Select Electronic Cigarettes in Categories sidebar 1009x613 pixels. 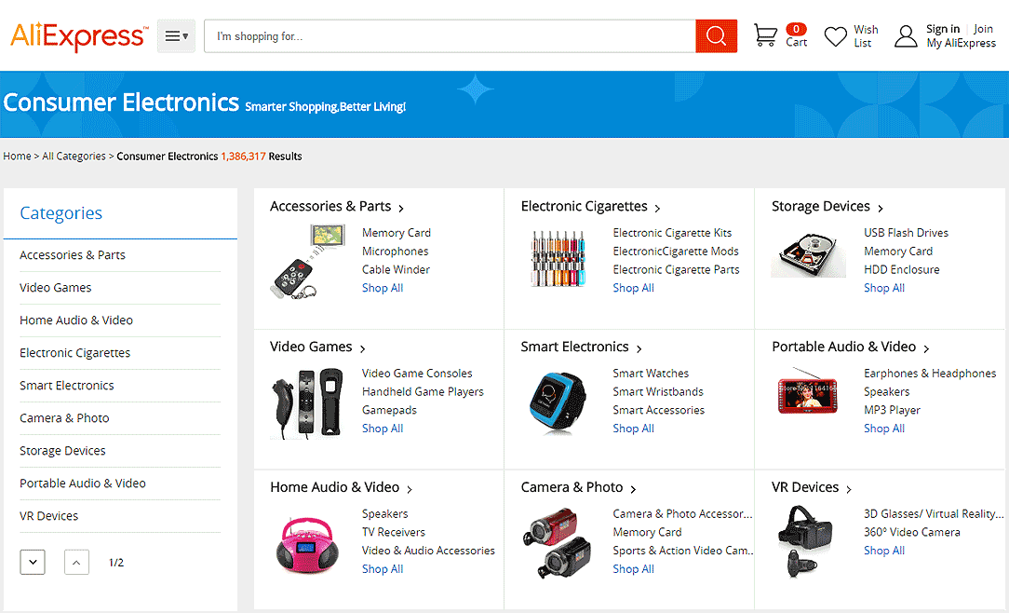pos(75,353)
